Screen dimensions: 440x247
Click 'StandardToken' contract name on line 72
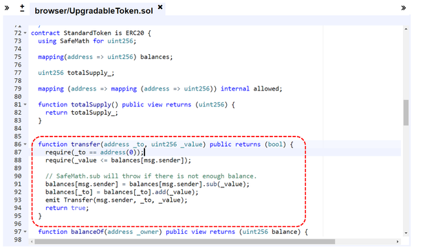pos(87,33)
